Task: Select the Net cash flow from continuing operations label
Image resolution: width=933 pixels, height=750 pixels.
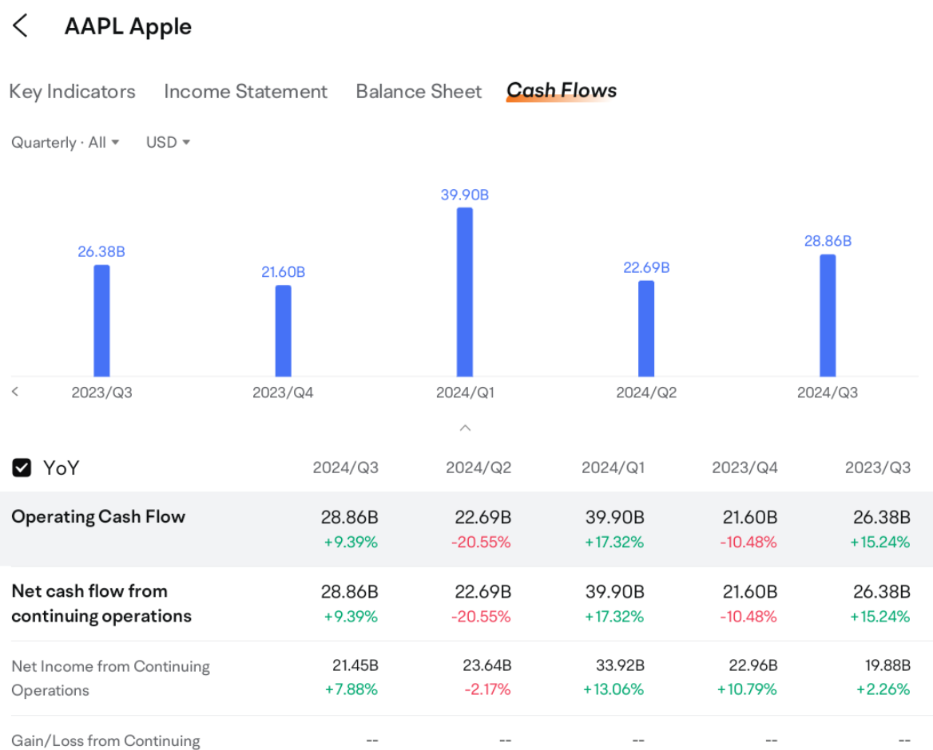Action: click(x=101, y=603)
